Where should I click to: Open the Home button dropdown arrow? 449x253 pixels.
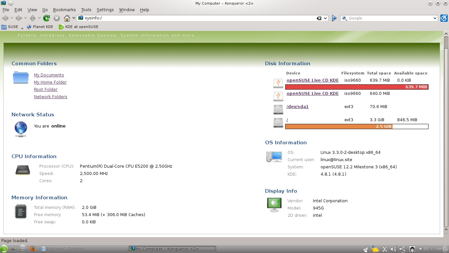point(73,18)
